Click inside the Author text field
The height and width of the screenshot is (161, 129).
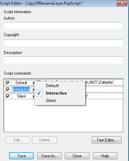click(x=63, y=26)
